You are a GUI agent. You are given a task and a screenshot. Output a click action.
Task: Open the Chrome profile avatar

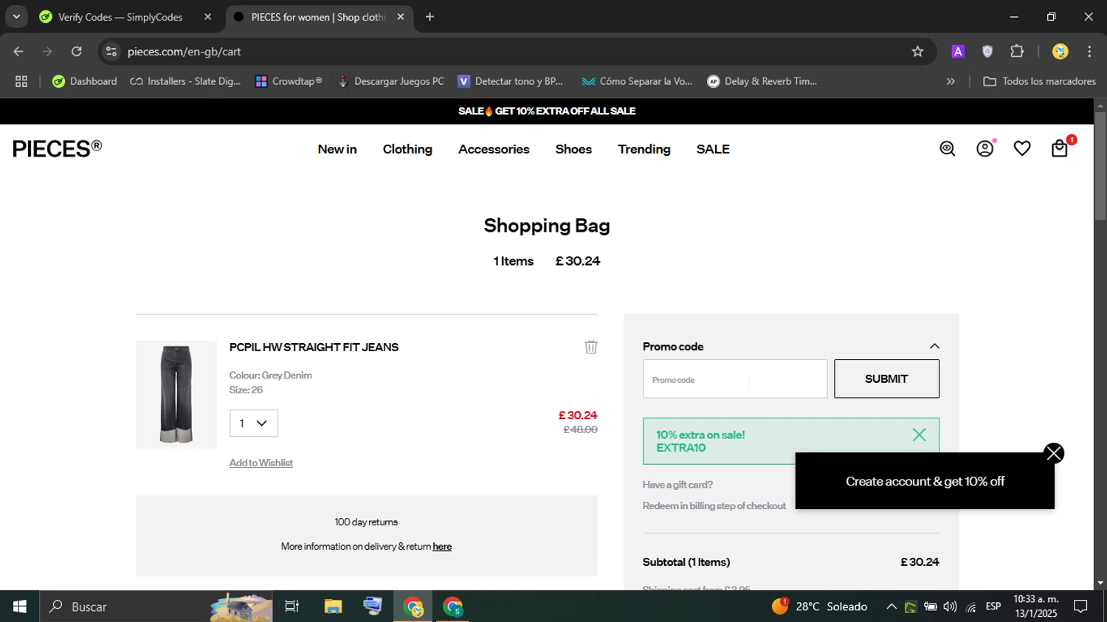click(1061, 52)
